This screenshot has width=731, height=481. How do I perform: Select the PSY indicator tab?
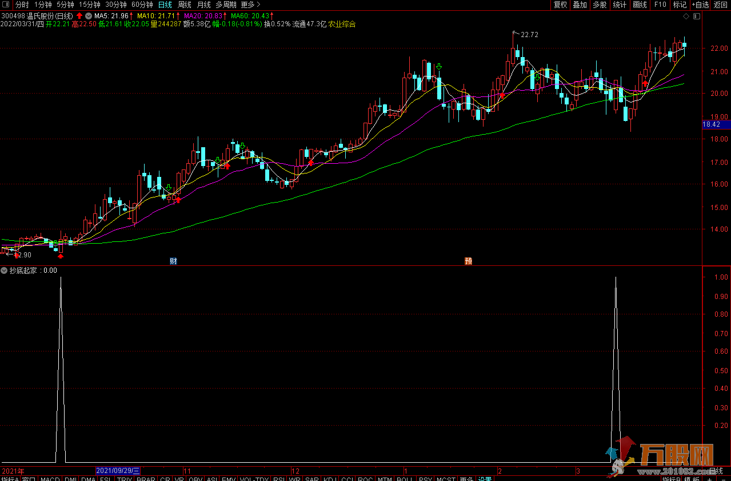[425, 480]
